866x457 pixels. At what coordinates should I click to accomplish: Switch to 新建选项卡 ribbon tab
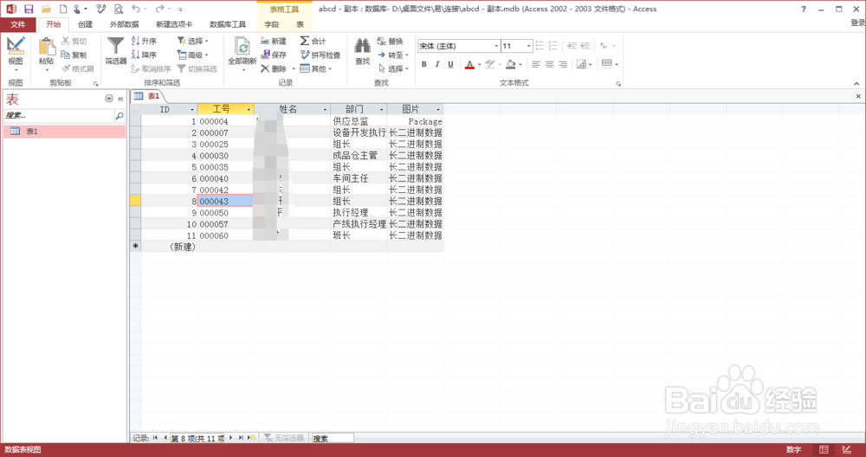(x=174, y=24)
